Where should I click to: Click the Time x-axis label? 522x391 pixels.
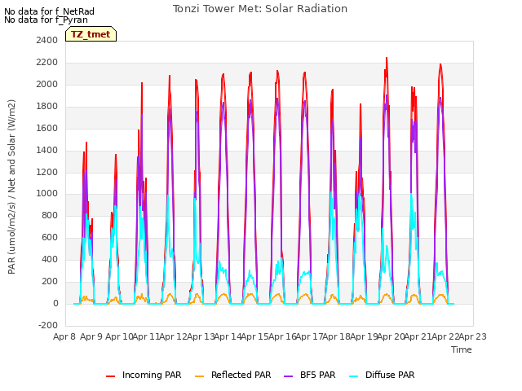[462, 349]
